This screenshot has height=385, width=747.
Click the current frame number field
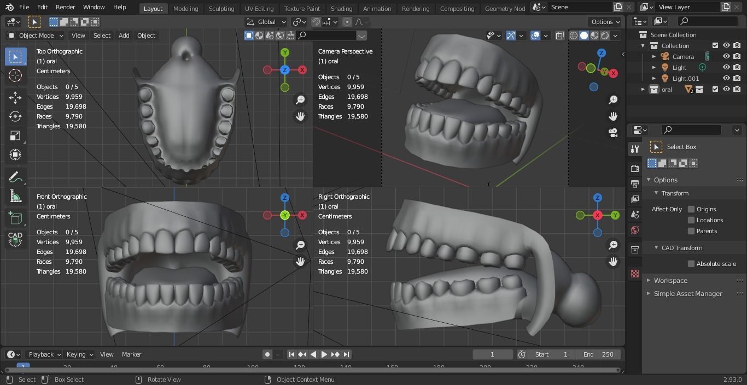click(x=492, y=354)
